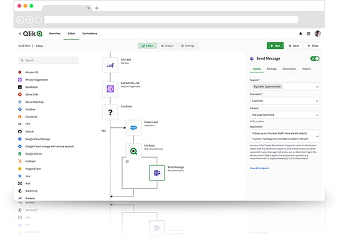340x245 pixels.
Task: Open the apps grid launcher icon
Action: point(309,34)
